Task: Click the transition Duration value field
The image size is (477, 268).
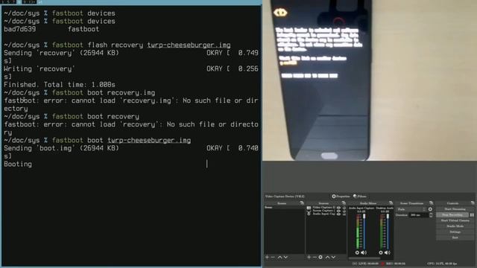Action: tap(419, 215)
